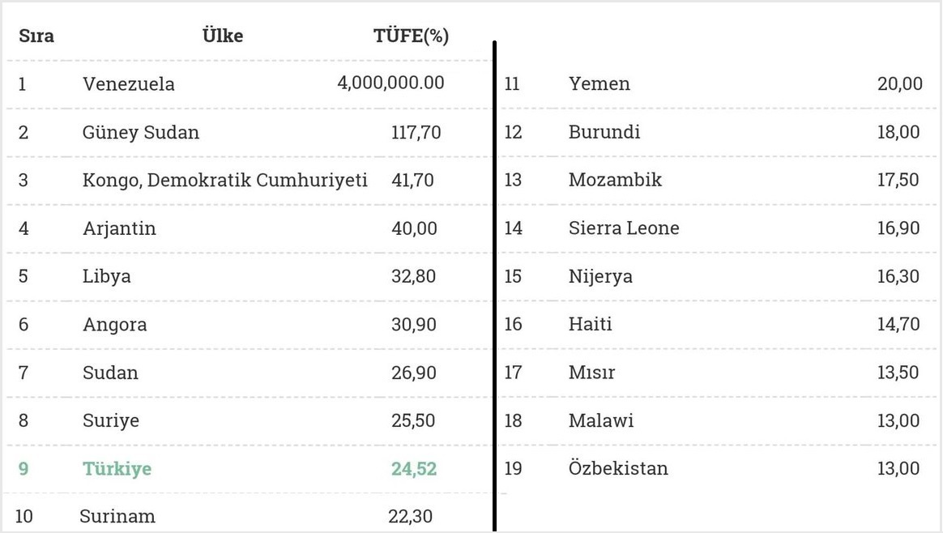
Task: Click the Ülke column header
Action: pos(223,36)
